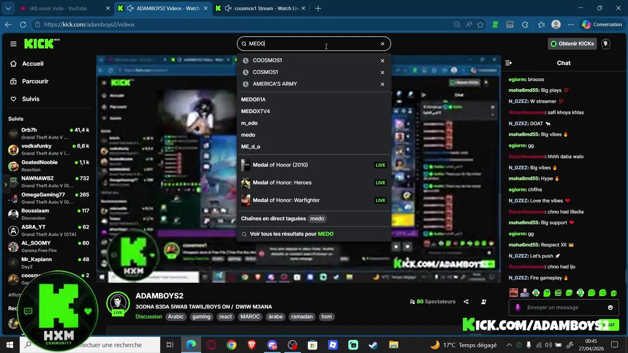This screenshot has height=353, width=628.
Task: Click the person icon right of the share icon
Action: 484,302
